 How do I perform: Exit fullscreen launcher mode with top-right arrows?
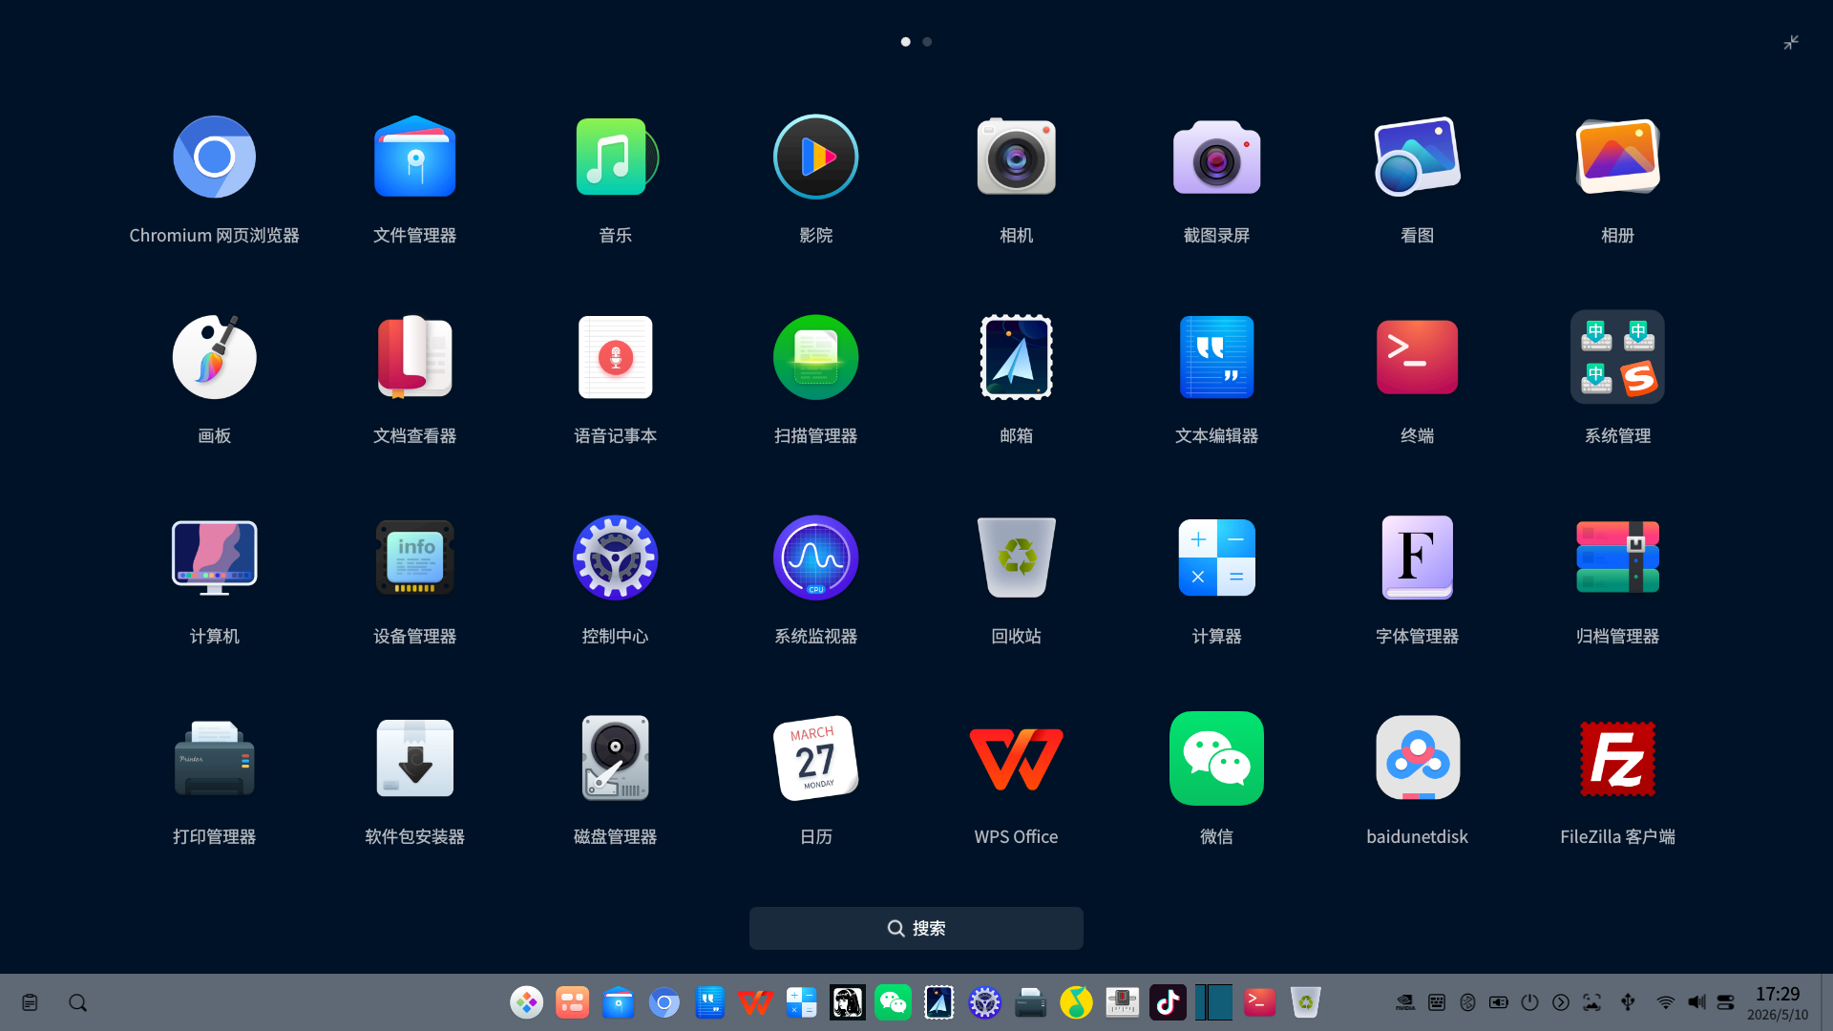coord(1791,42)
